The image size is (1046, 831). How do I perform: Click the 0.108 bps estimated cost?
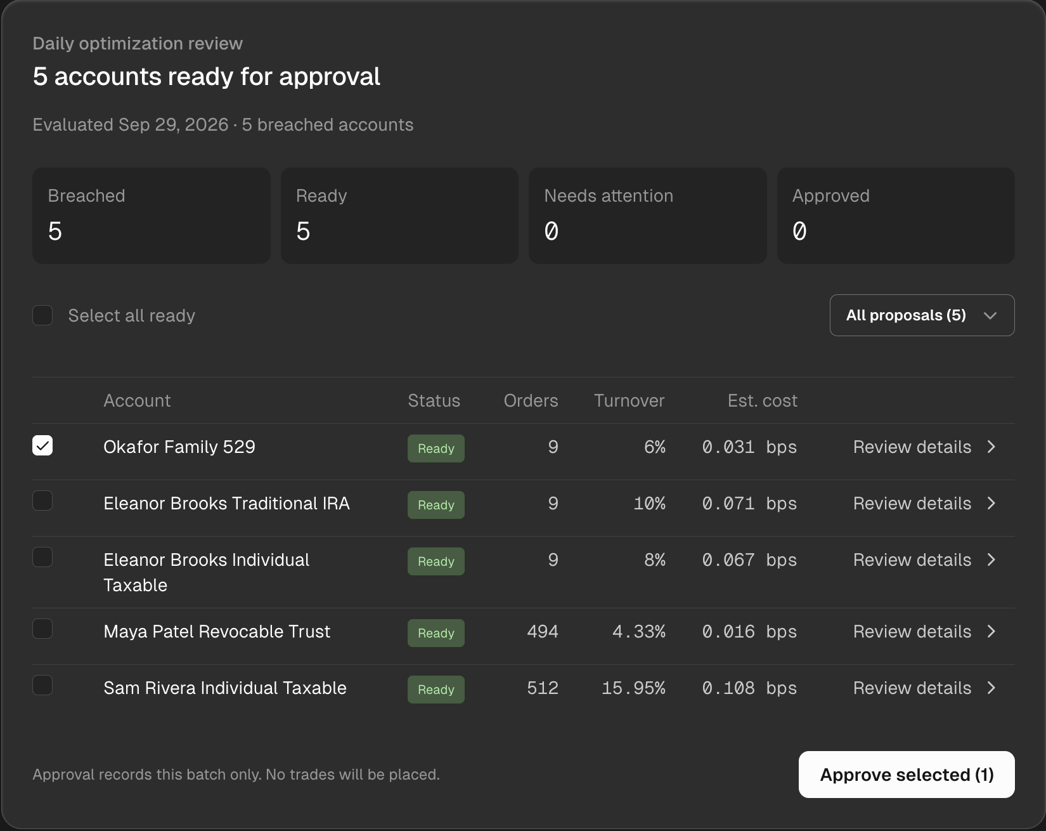(749, 688)
